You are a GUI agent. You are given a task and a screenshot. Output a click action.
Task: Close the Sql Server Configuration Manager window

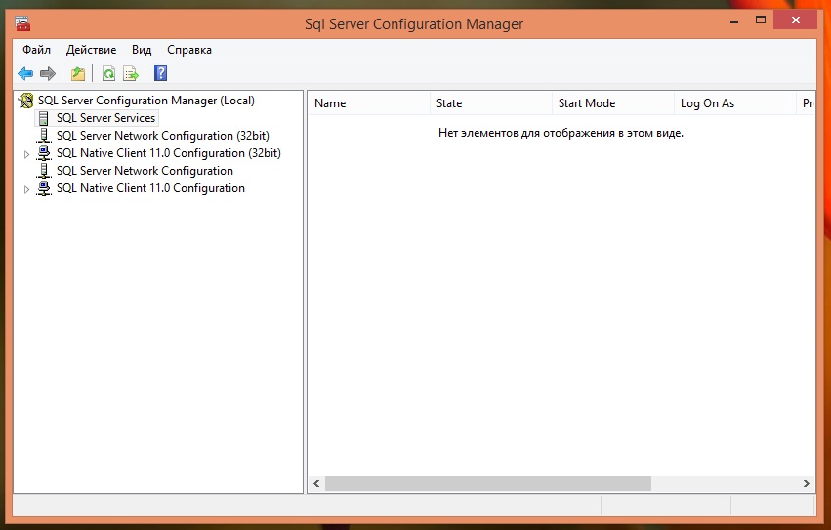[x=795, y=20]
